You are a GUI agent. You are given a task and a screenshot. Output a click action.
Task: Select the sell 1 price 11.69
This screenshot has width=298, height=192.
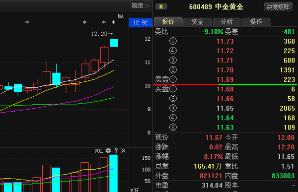225,79
